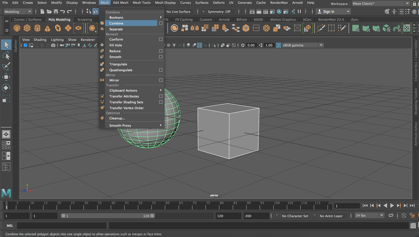Pick the Rotate tool in toolbox
The image size is (419, 237).
(x=6, y=88)
